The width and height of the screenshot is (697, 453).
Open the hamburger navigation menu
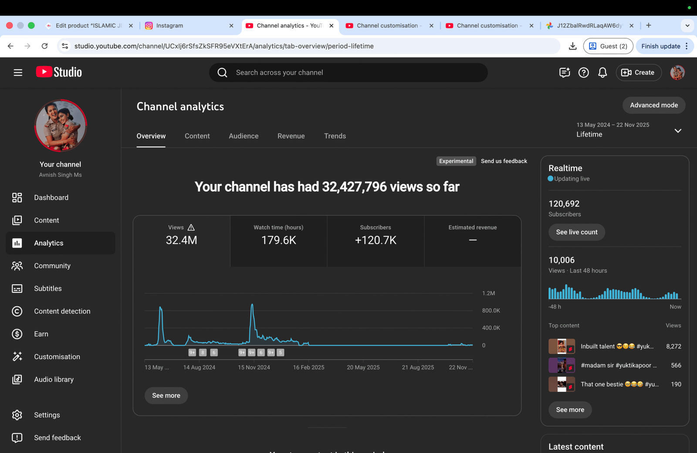click(18, 73)
